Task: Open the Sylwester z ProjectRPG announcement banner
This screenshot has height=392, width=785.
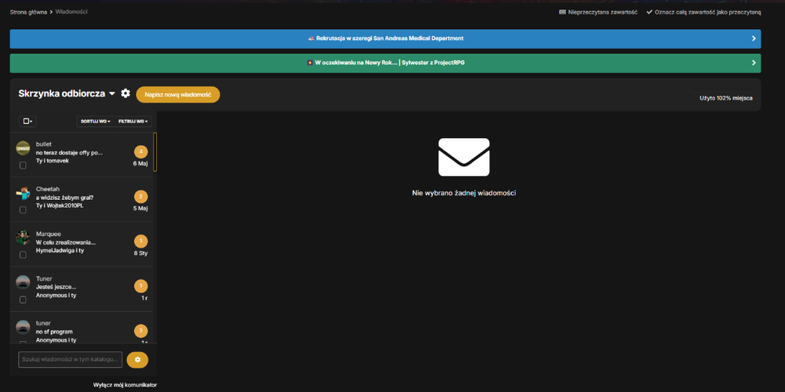Action: (385, 63)
